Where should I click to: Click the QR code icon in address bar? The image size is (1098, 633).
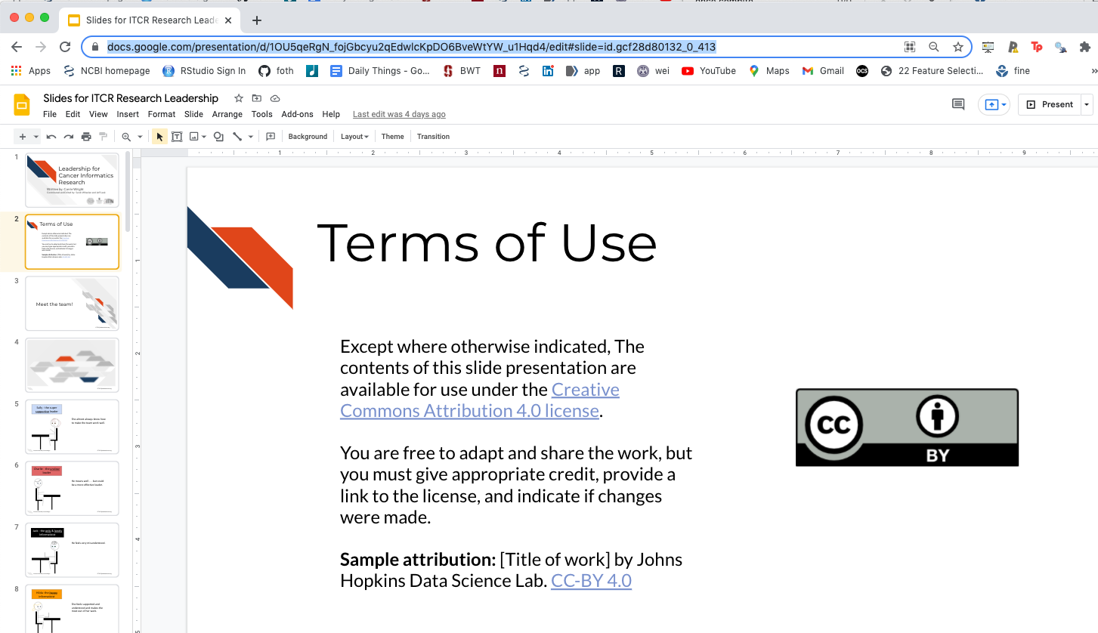[910, 47]
